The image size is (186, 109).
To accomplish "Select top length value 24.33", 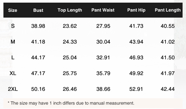I will point(70,42).
